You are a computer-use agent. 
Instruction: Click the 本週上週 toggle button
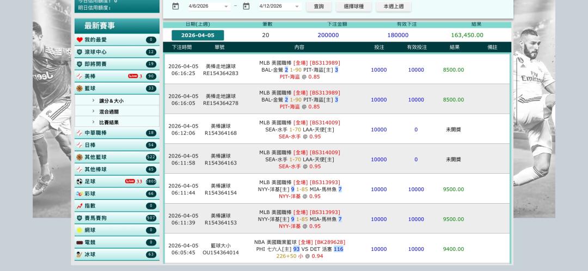pos(394,7)
